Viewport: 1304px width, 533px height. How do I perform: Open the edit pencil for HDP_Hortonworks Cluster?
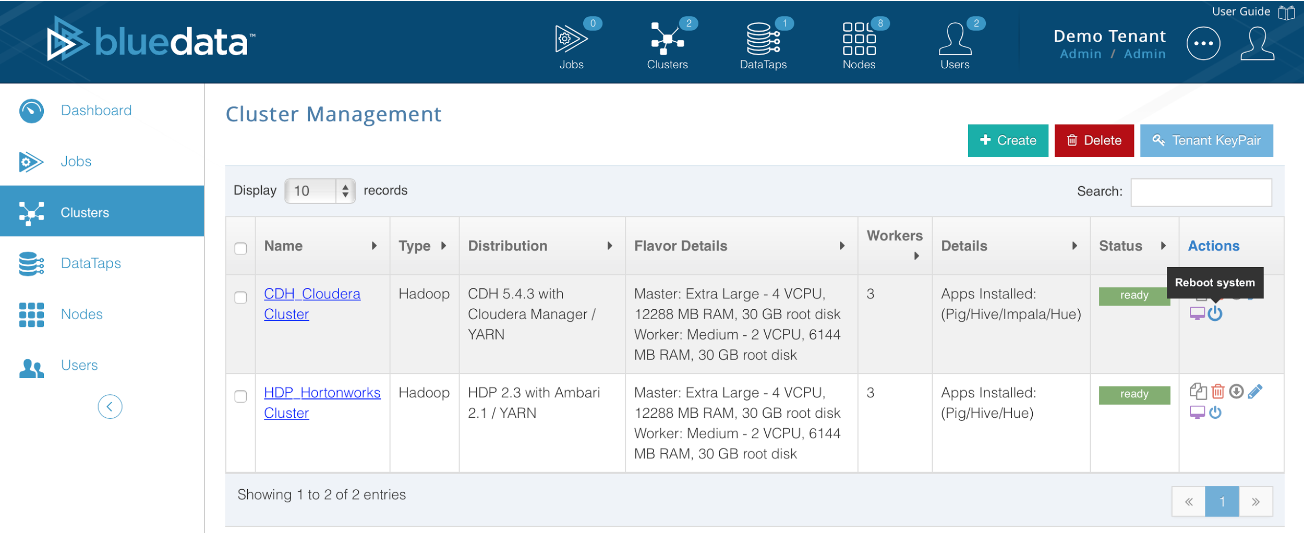[x=1255, y=391]
